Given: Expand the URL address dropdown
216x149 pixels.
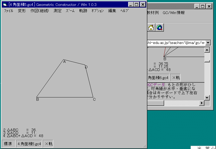Looking at the screenshot, I should 208,43.
